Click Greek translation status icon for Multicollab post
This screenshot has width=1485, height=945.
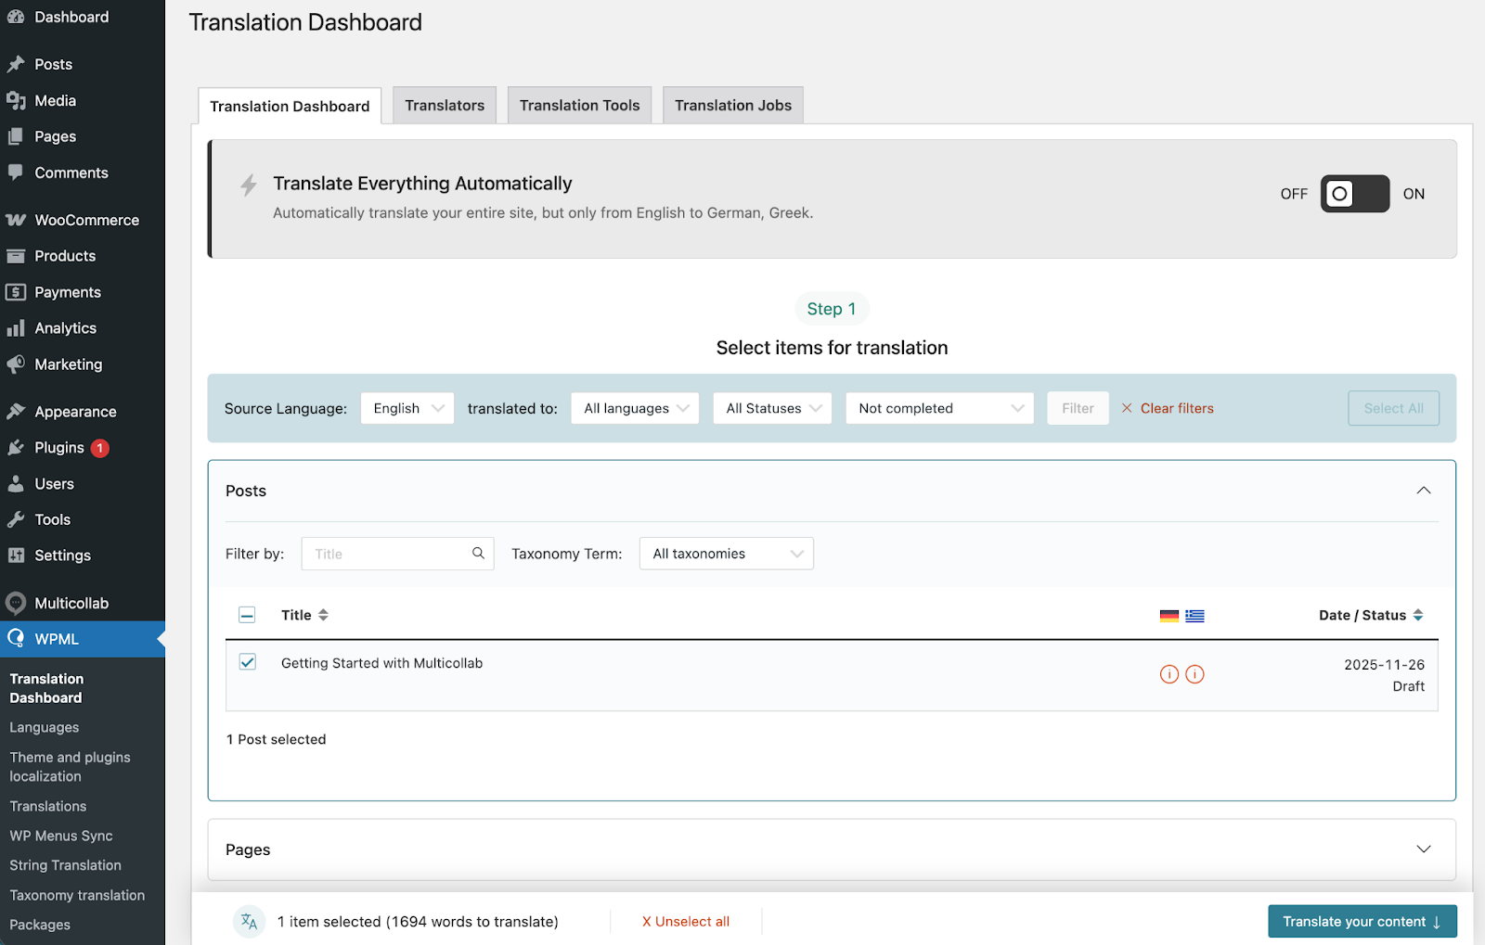[x=1195, y=674]
